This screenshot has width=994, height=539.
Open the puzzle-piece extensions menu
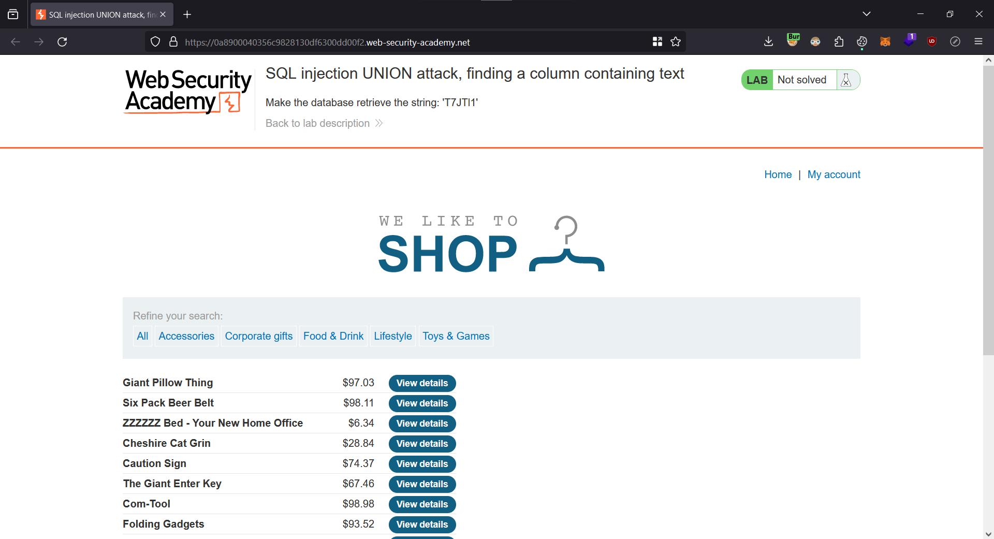(x=839, y=42)
